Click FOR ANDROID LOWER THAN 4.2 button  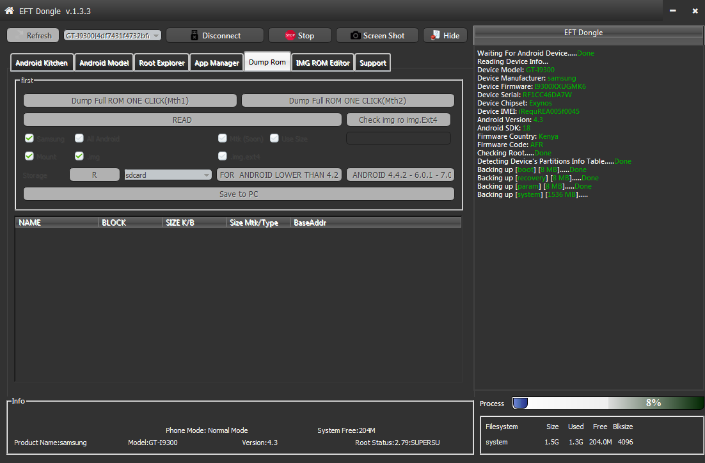[x=279, y=175]
